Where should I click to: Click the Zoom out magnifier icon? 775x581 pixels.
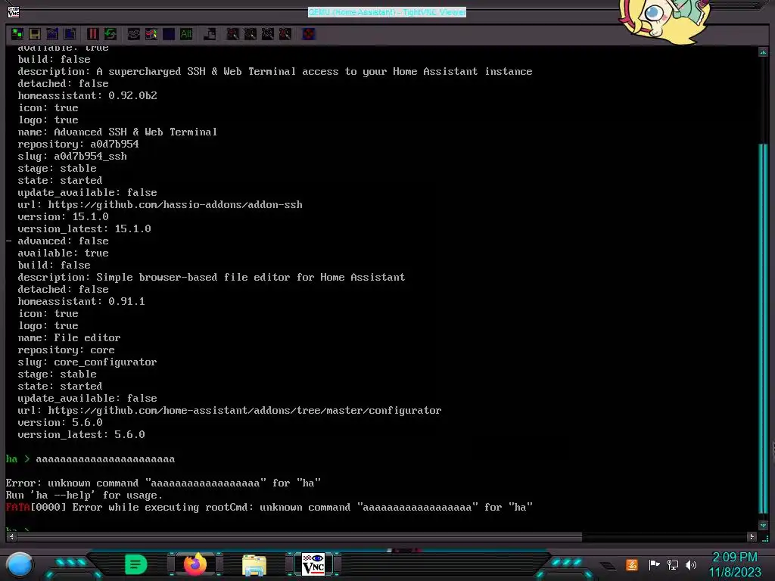(x=250, y=33)
